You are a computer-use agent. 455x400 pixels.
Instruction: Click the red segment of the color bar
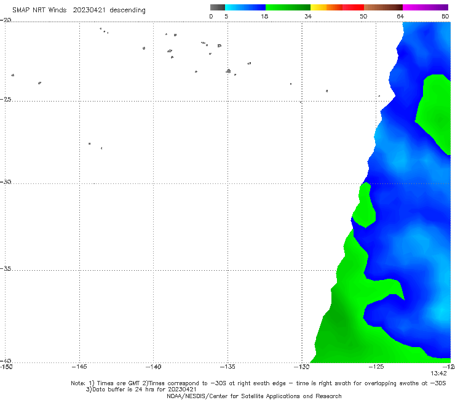353,7
